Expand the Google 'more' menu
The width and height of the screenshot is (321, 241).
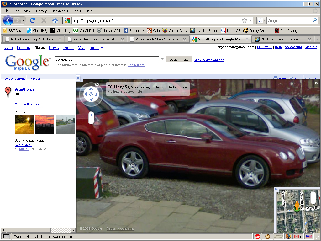(96, 48)
